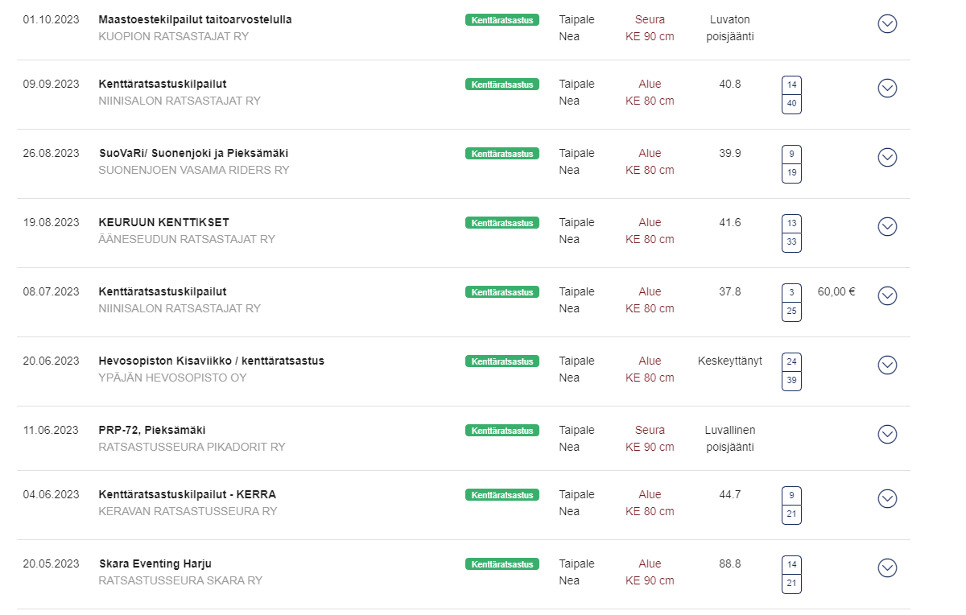Expand the Hevosopiston Kisaviikko row chevron
This screenshot has height=615, width=966.
(887, 365)
